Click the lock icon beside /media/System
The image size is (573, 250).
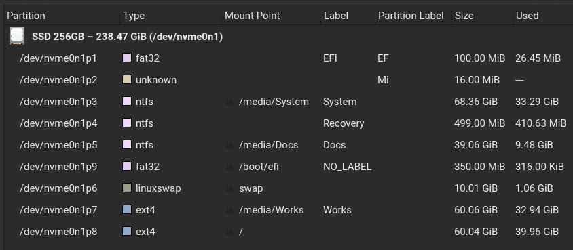pyautogui.click(x=229, y=102)
